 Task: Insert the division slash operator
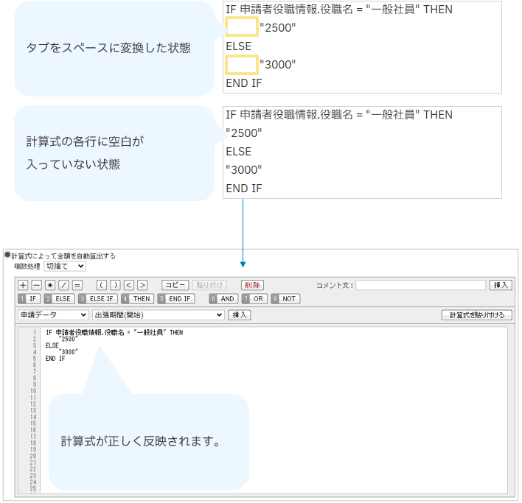coord(63,285)
